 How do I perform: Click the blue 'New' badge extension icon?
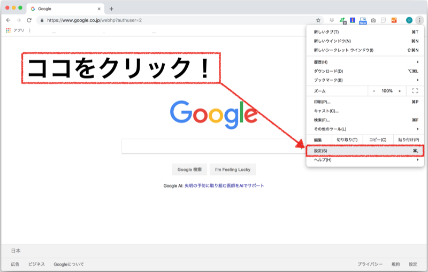point(363,20)
